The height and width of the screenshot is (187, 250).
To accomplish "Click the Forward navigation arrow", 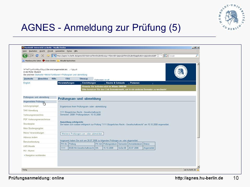I will tap(30, 56).
